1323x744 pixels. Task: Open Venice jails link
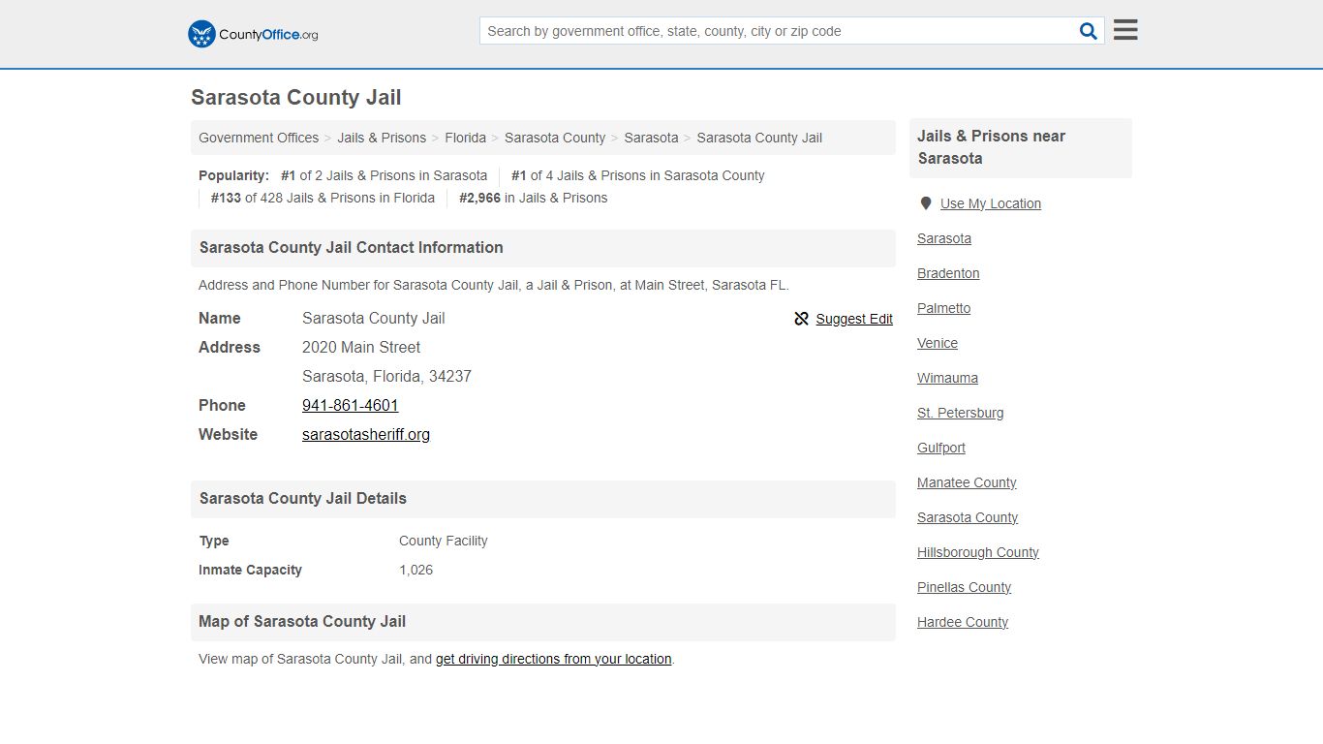tap(938, 343)
